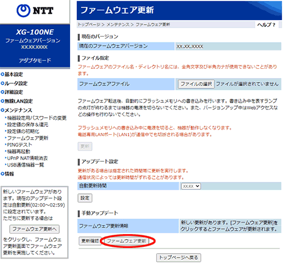Open 設定値の初期化 page
The image size is (287, 264).
(x=22, y=131)
